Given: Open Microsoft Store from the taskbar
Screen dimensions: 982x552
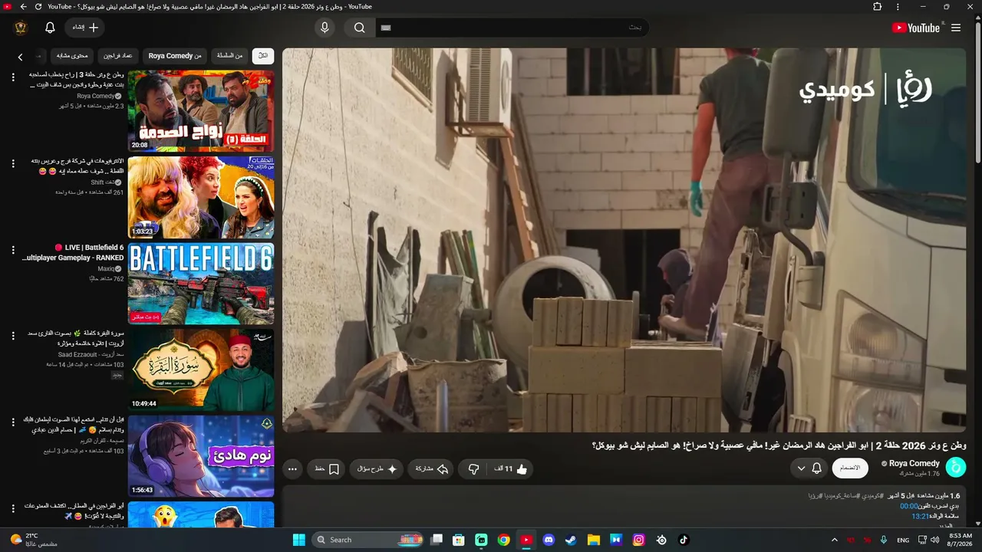Looking at the screenshot, I should tap(459, 540).
